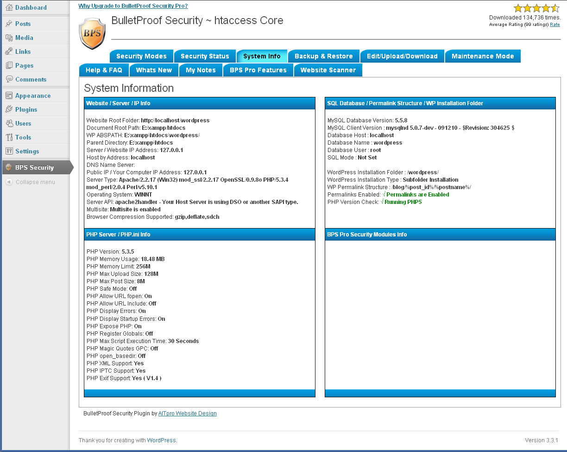
Task: Open the Backup & Restore tab
Action: point(324,56)
